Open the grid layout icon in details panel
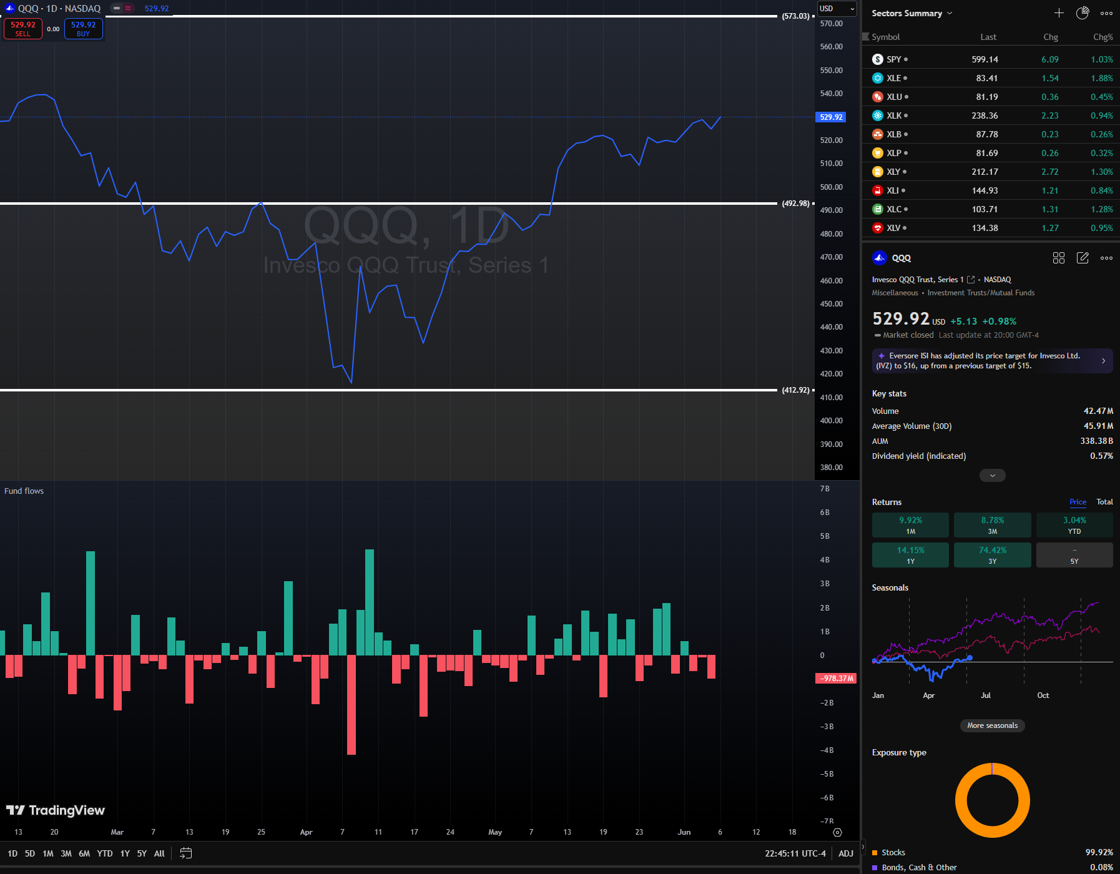Viewport: 1120px width, 874px height. coord(1059,258)
